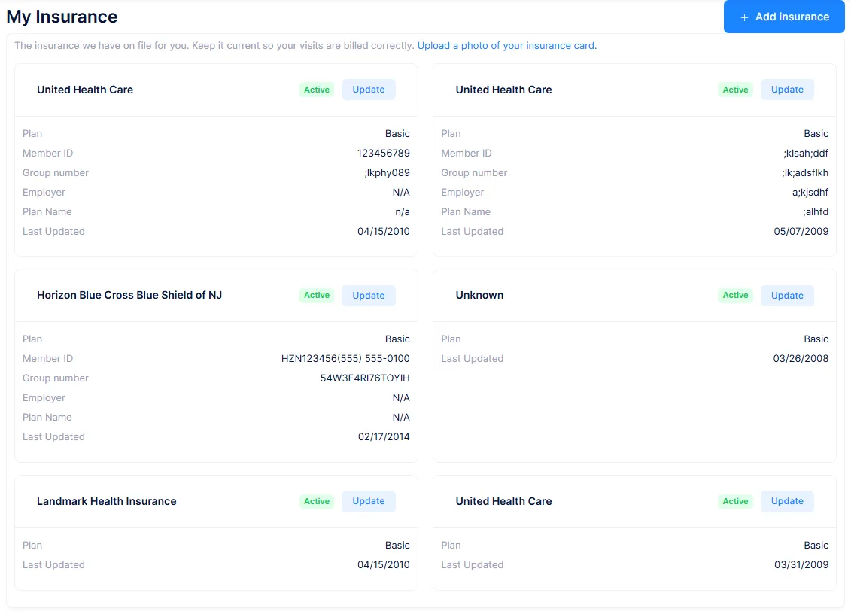Click Active badge on card with Employer a;kjsdhf
This screenshot has width=851, height=614.
(x=735, y=90)
